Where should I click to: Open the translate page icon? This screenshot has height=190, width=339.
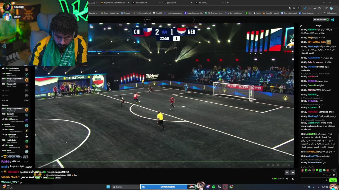pyautogui.click(x=290, y=8)
